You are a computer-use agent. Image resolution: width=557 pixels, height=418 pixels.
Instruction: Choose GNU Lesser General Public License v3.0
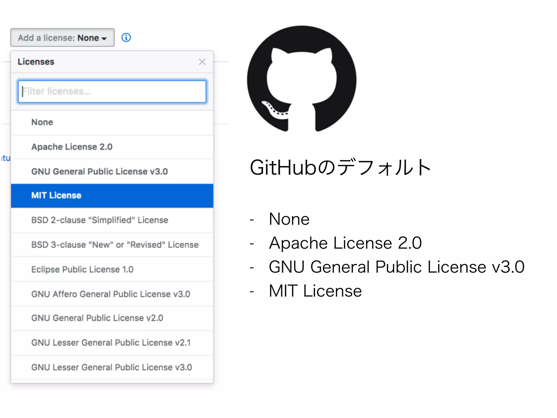(x=112, y=367)
